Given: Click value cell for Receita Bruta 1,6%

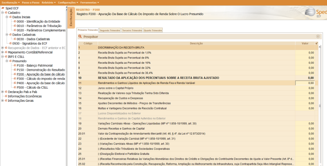Looking at the screenshot, I should tap(305, 53).
